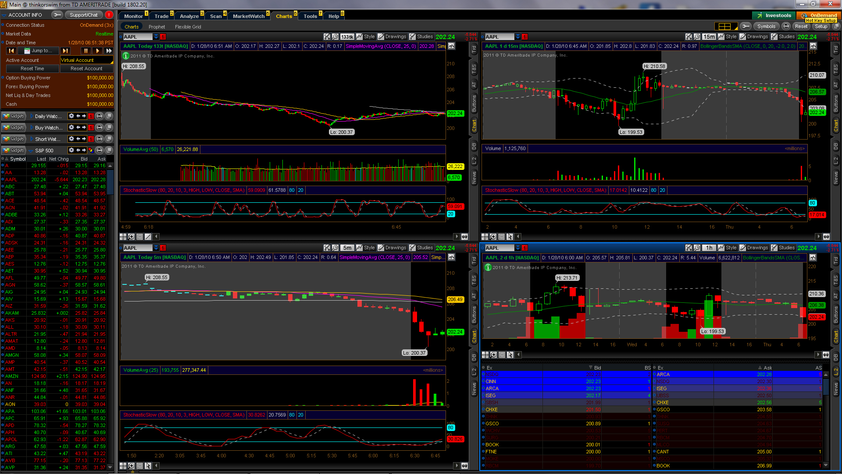This screenshot has width=842, height=474.
Task: Open Style menu in top-left chart
Action: (366, 37)
